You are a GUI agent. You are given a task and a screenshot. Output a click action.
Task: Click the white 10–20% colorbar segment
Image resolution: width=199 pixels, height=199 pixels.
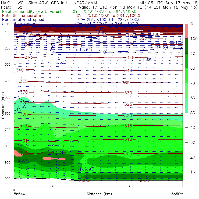[x=186, y=165]
